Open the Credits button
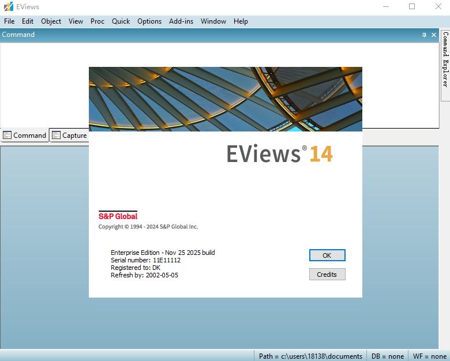This screenshot has width=450, height=361. (x=327, y=274)
